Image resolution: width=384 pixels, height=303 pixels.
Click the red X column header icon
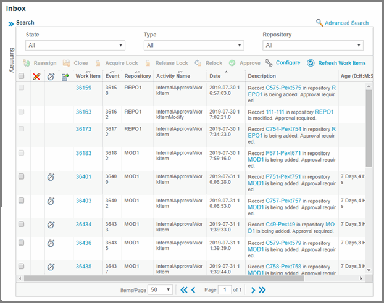click(36, 76)
